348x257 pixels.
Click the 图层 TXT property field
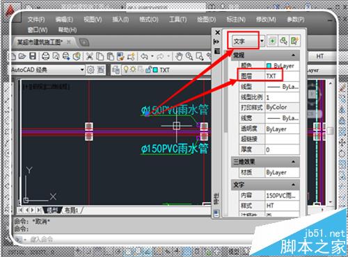pyautogui.click(x=282, y=76)
